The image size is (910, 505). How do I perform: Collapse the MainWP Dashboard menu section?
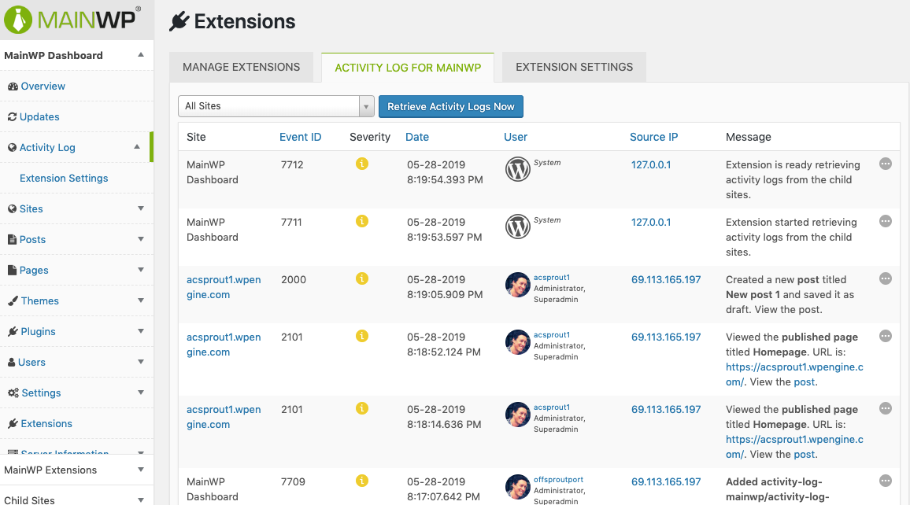tap(140, 55)
